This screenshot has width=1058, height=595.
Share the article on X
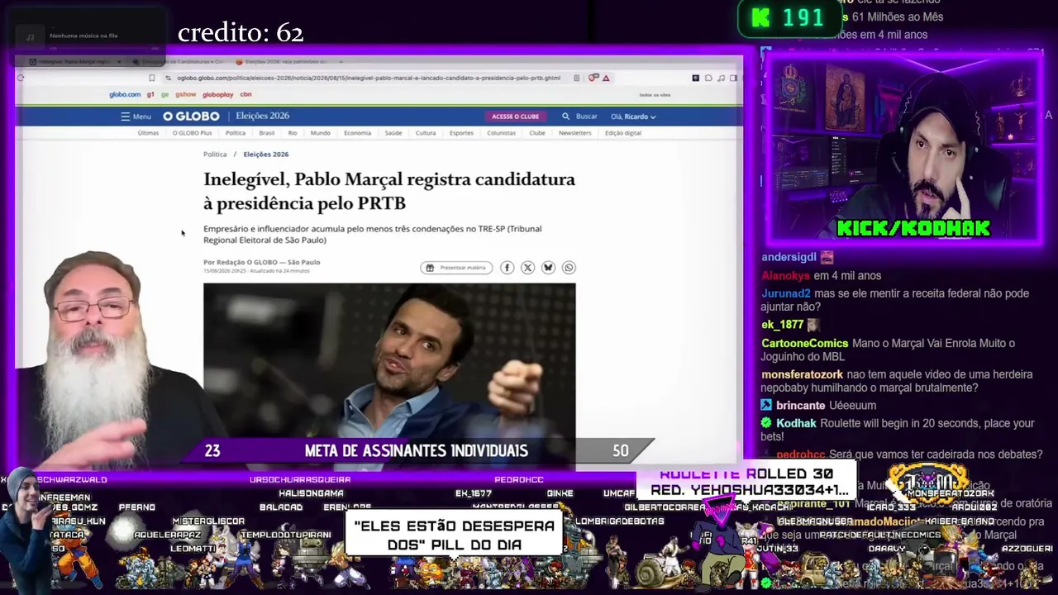coord(527,268)
